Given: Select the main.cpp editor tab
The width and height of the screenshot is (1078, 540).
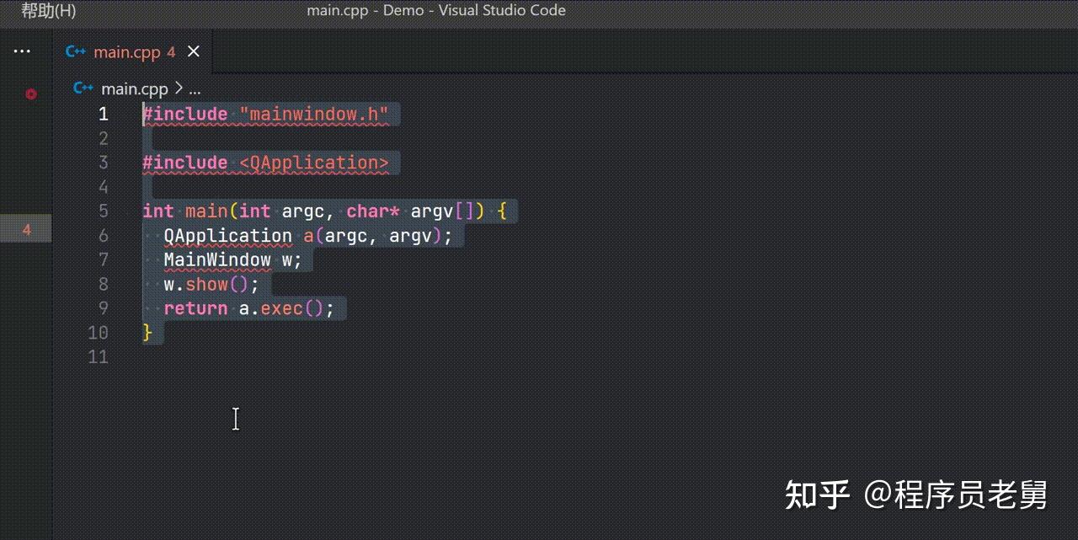Looking at the screenshot, I should click(128, 51).
